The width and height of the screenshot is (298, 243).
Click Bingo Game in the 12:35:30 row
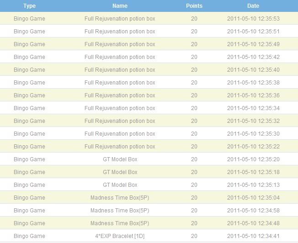point(29,133)
